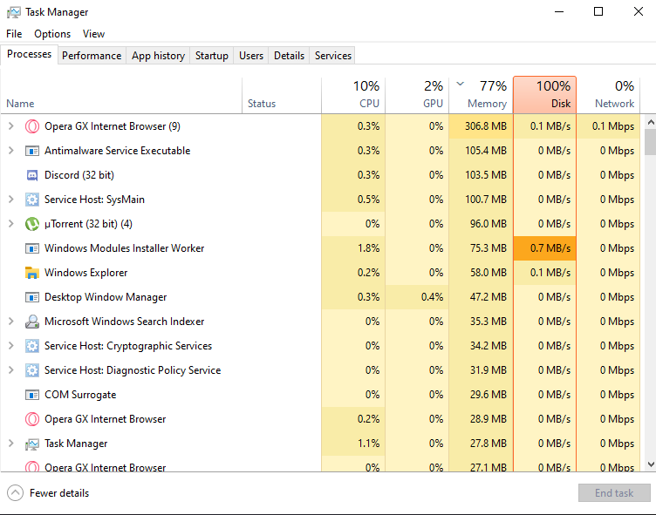Switch to the App history tab
656x515 pixels.
[158, 56]
